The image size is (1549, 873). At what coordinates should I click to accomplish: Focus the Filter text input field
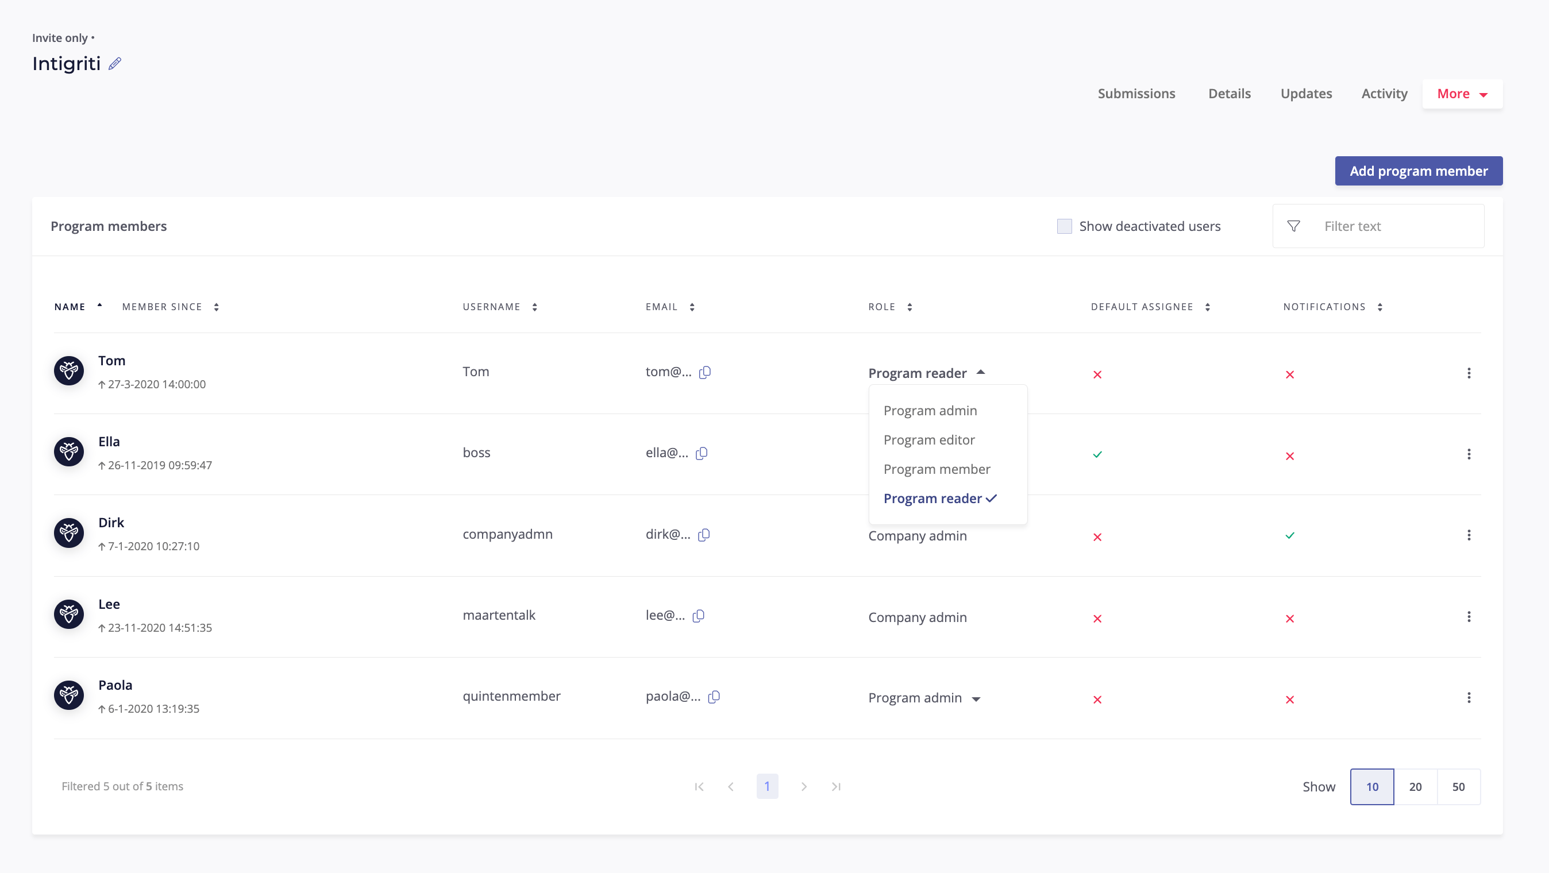(1378, 226)
